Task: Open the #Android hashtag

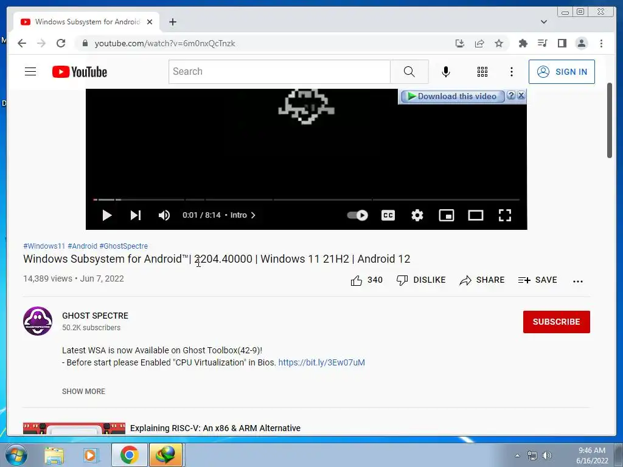Action: coord(82,246)
